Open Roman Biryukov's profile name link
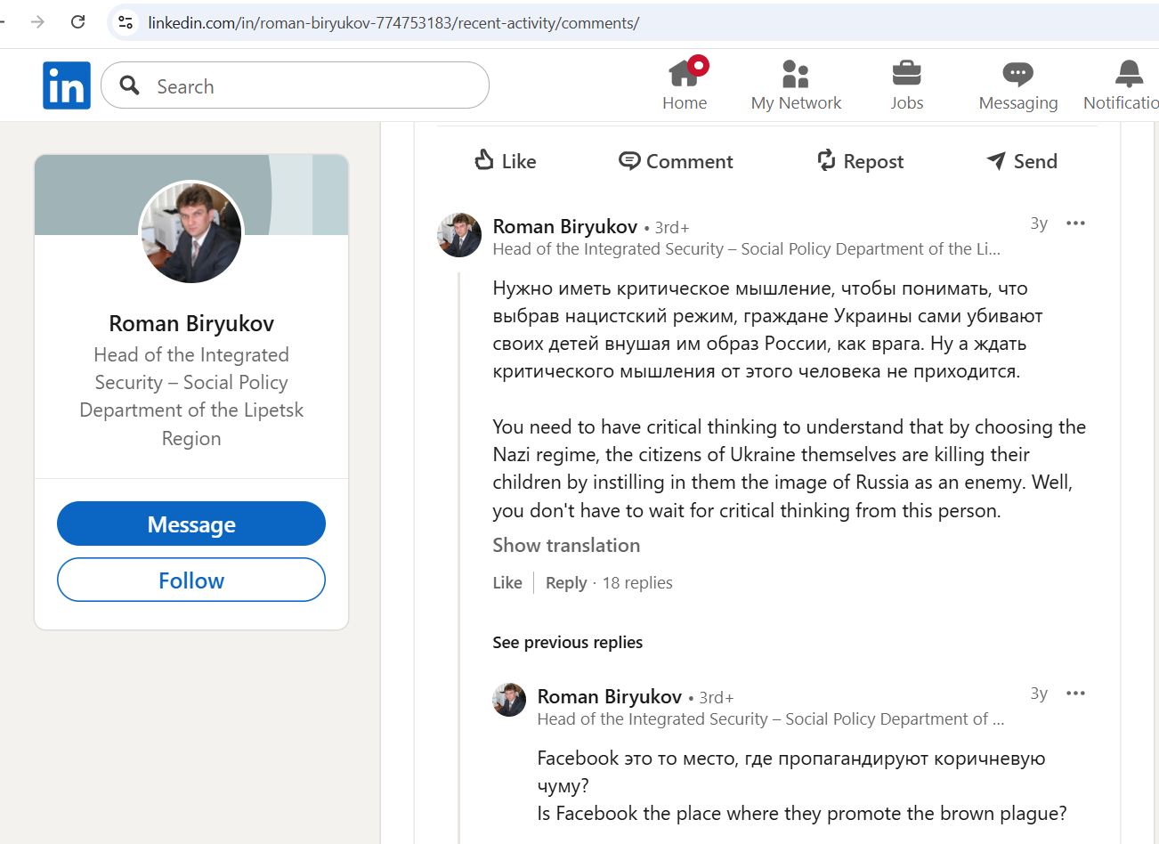Viewport: 1159px width, 844px height. [564, 226]
